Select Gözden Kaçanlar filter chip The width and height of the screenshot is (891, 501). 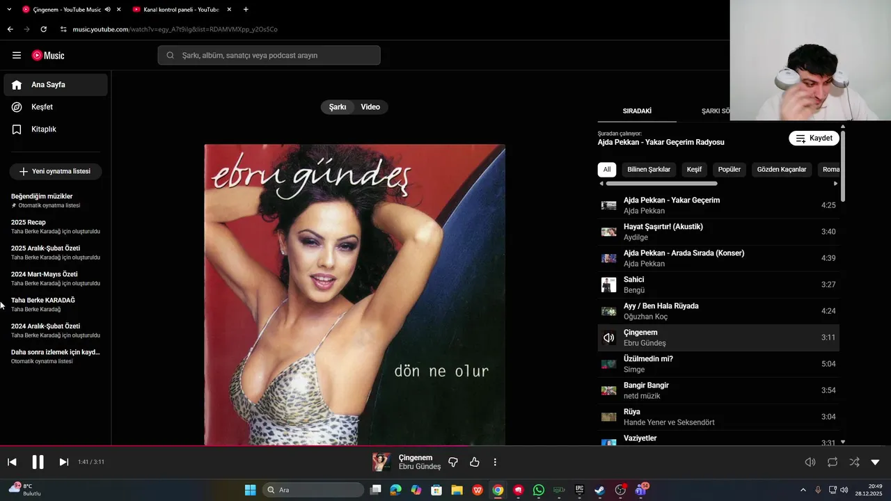click(x=782, y=170)
